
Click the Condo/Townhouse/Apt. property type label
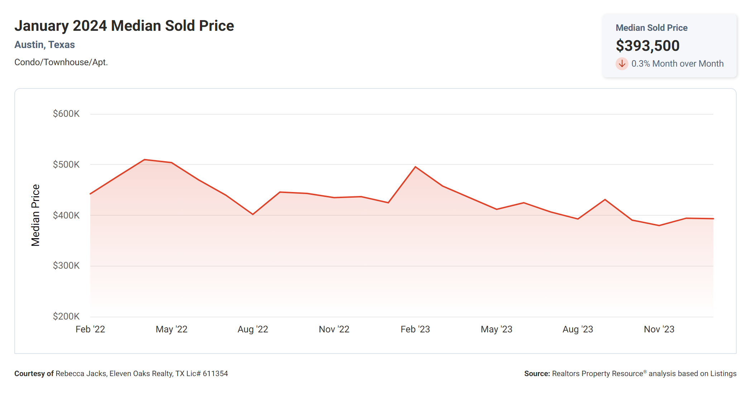[61, 62]
